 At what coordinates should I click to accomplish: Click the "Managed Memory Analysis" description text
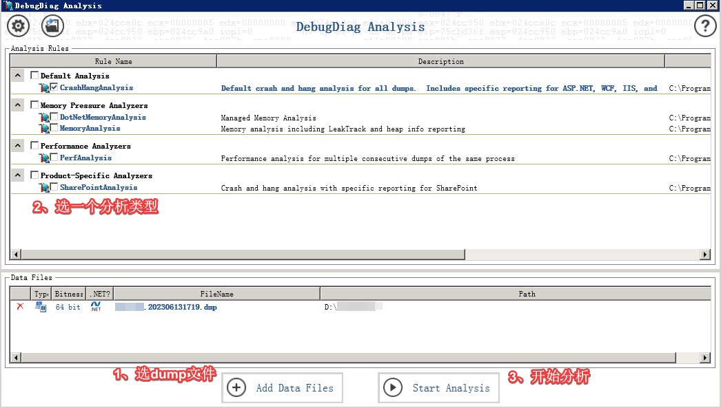[x=269, y=118]
